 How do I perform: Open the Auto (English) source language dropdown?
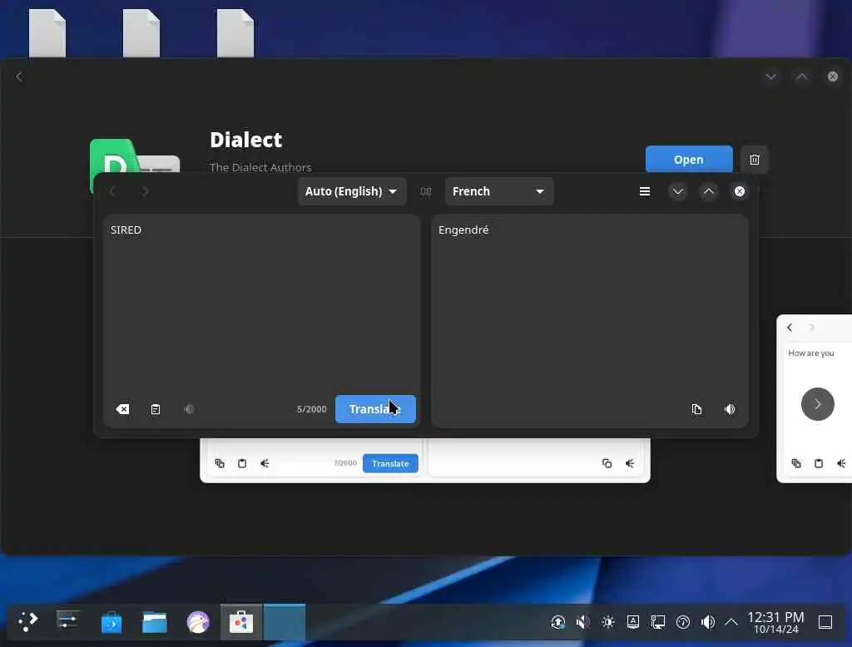[352, 191]
